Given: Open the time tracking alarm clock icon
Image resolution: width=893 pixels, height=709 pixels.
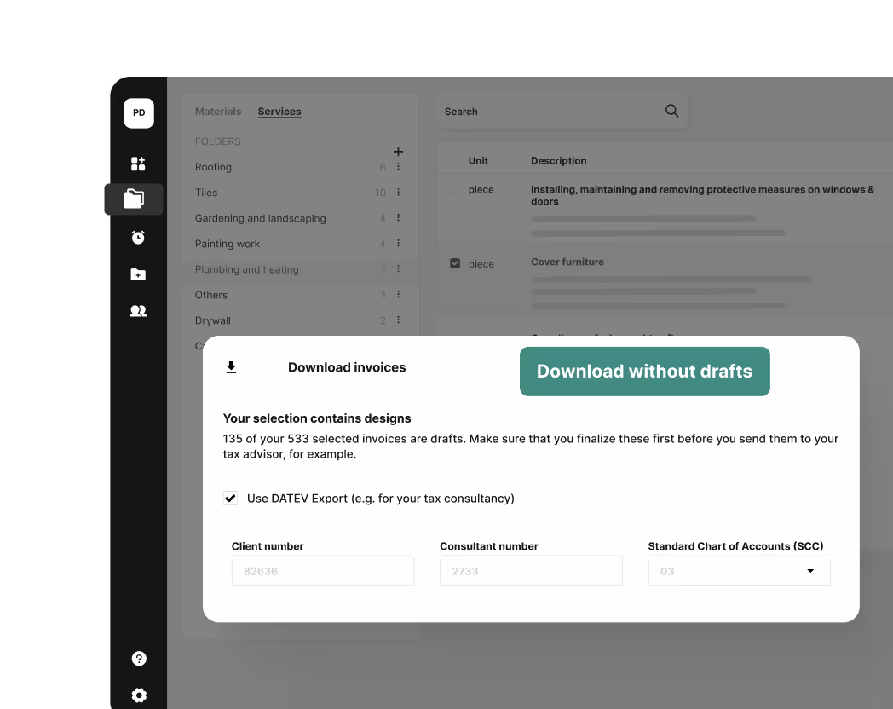Looking at the screenshot, I should click(x=138, y=237).
